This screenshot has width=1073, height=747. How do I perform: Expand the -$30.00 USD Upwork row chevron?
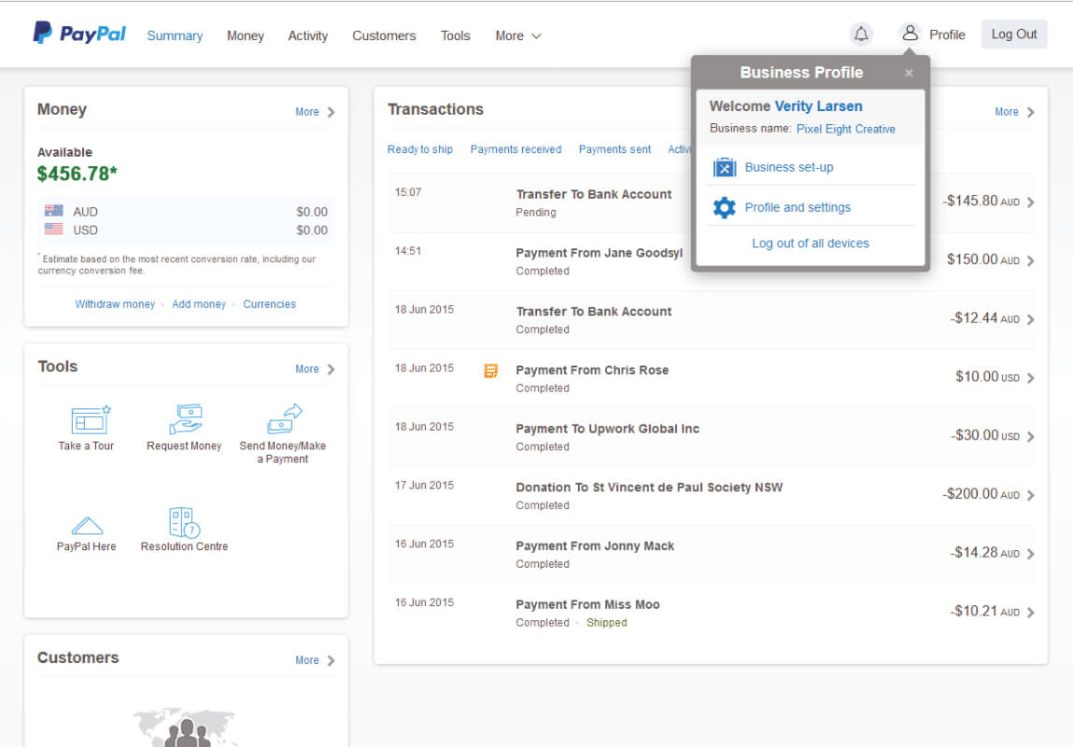[x=1031, y=437]
